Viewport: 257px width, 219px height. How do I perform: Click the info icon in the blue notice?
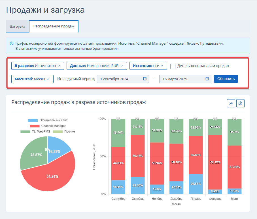pyautogui.click(x=12, y=44)
